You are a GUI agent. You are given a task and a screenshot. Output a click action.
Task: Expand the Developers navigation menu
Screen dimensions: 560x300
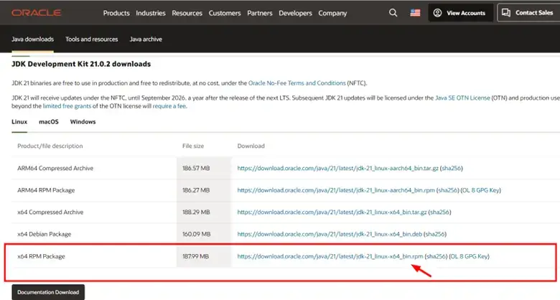(x=296, y=13)
